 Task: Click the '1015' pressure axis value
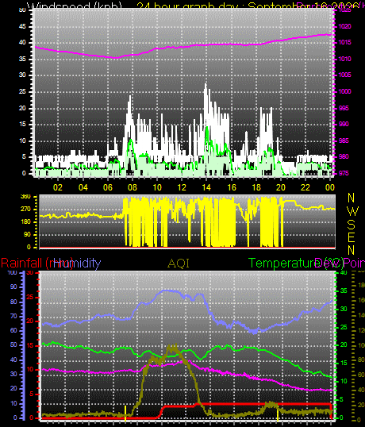[345, 43]
